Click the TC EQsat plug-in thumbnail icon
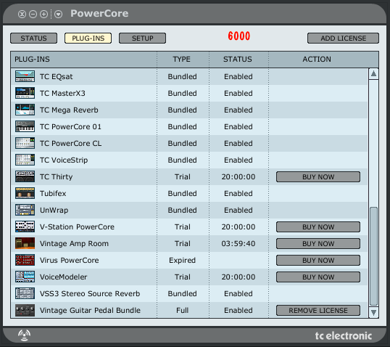This screenshot has width=390, height=347. pyautogui.click(x=25, y=76)
